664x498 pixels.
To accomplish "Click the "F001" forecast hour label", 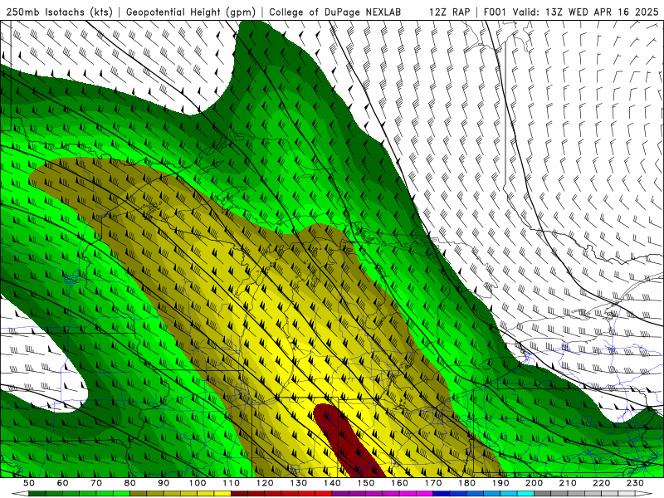I will pos(495,12).
